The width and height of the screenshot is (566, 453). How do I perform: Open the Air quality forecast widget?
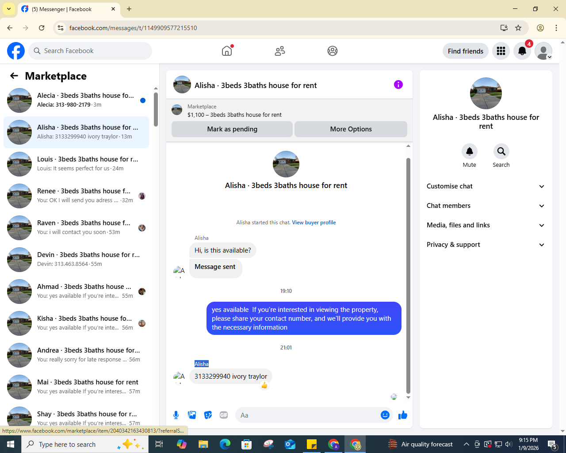pyautogui.click(x=421, y=444)
